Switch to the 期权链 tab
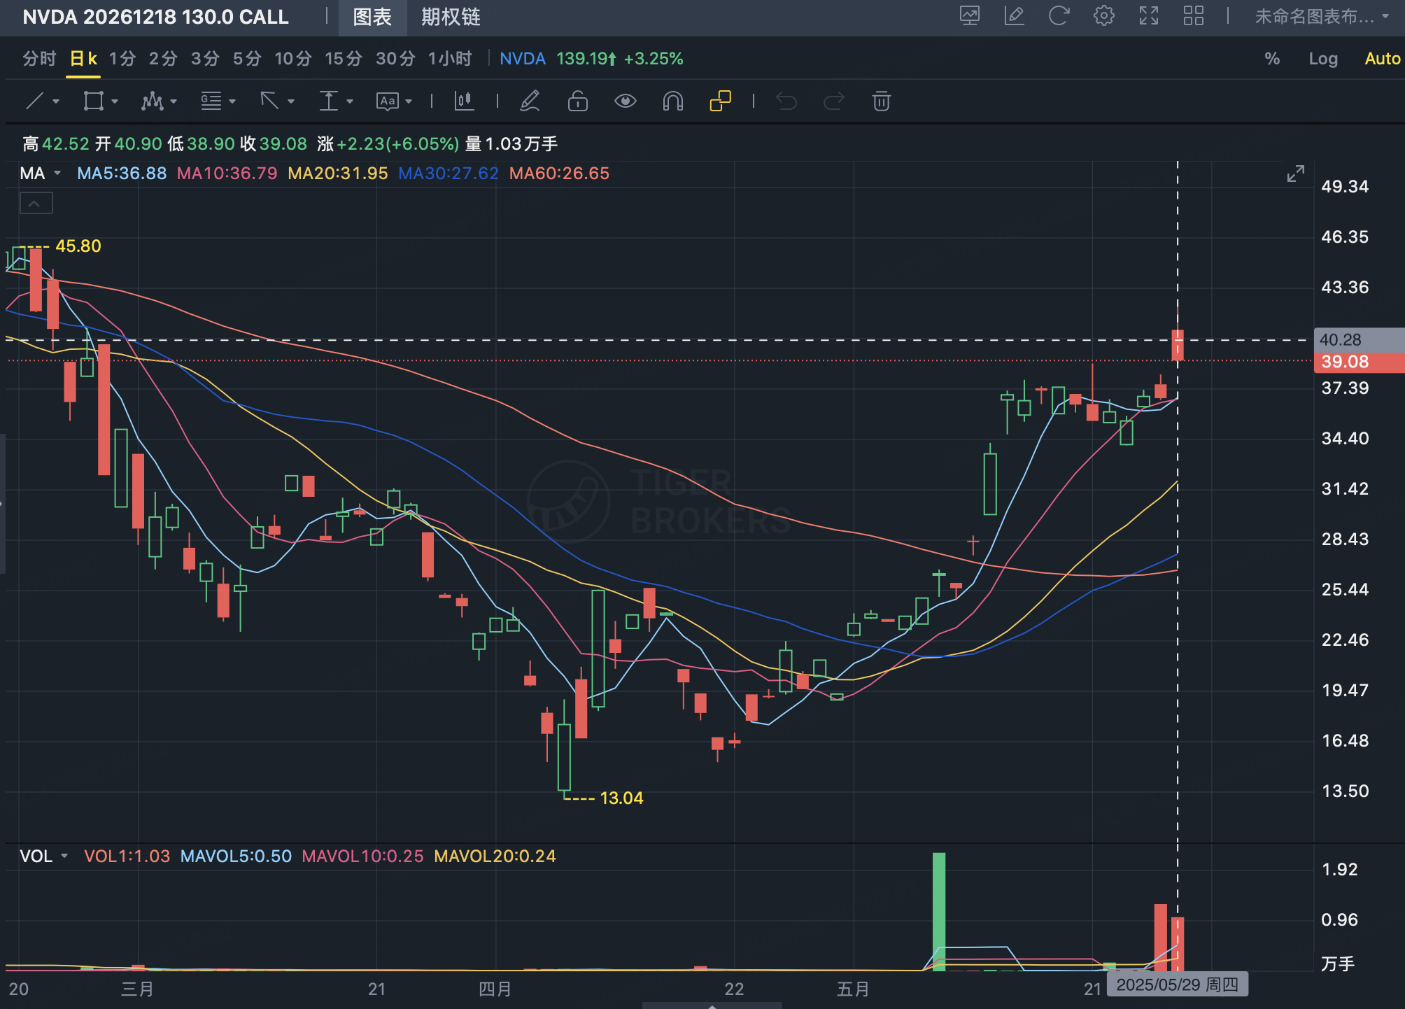Viewport: 1405px width, 1009px height. click(451, 17)
